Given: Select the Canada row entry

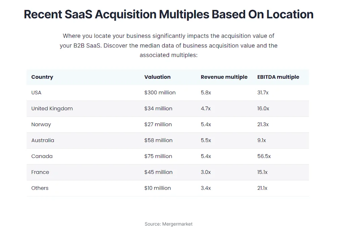Looking at the screenshot, I should (42, 156).
